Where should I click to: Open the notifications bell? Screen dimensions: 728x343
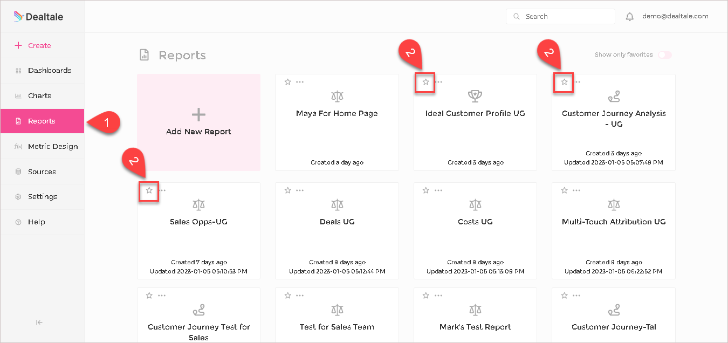point(629,17)
